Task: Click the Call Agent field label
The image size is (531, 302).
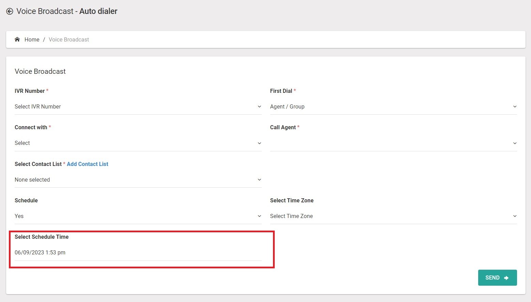Action: (283, 127)
